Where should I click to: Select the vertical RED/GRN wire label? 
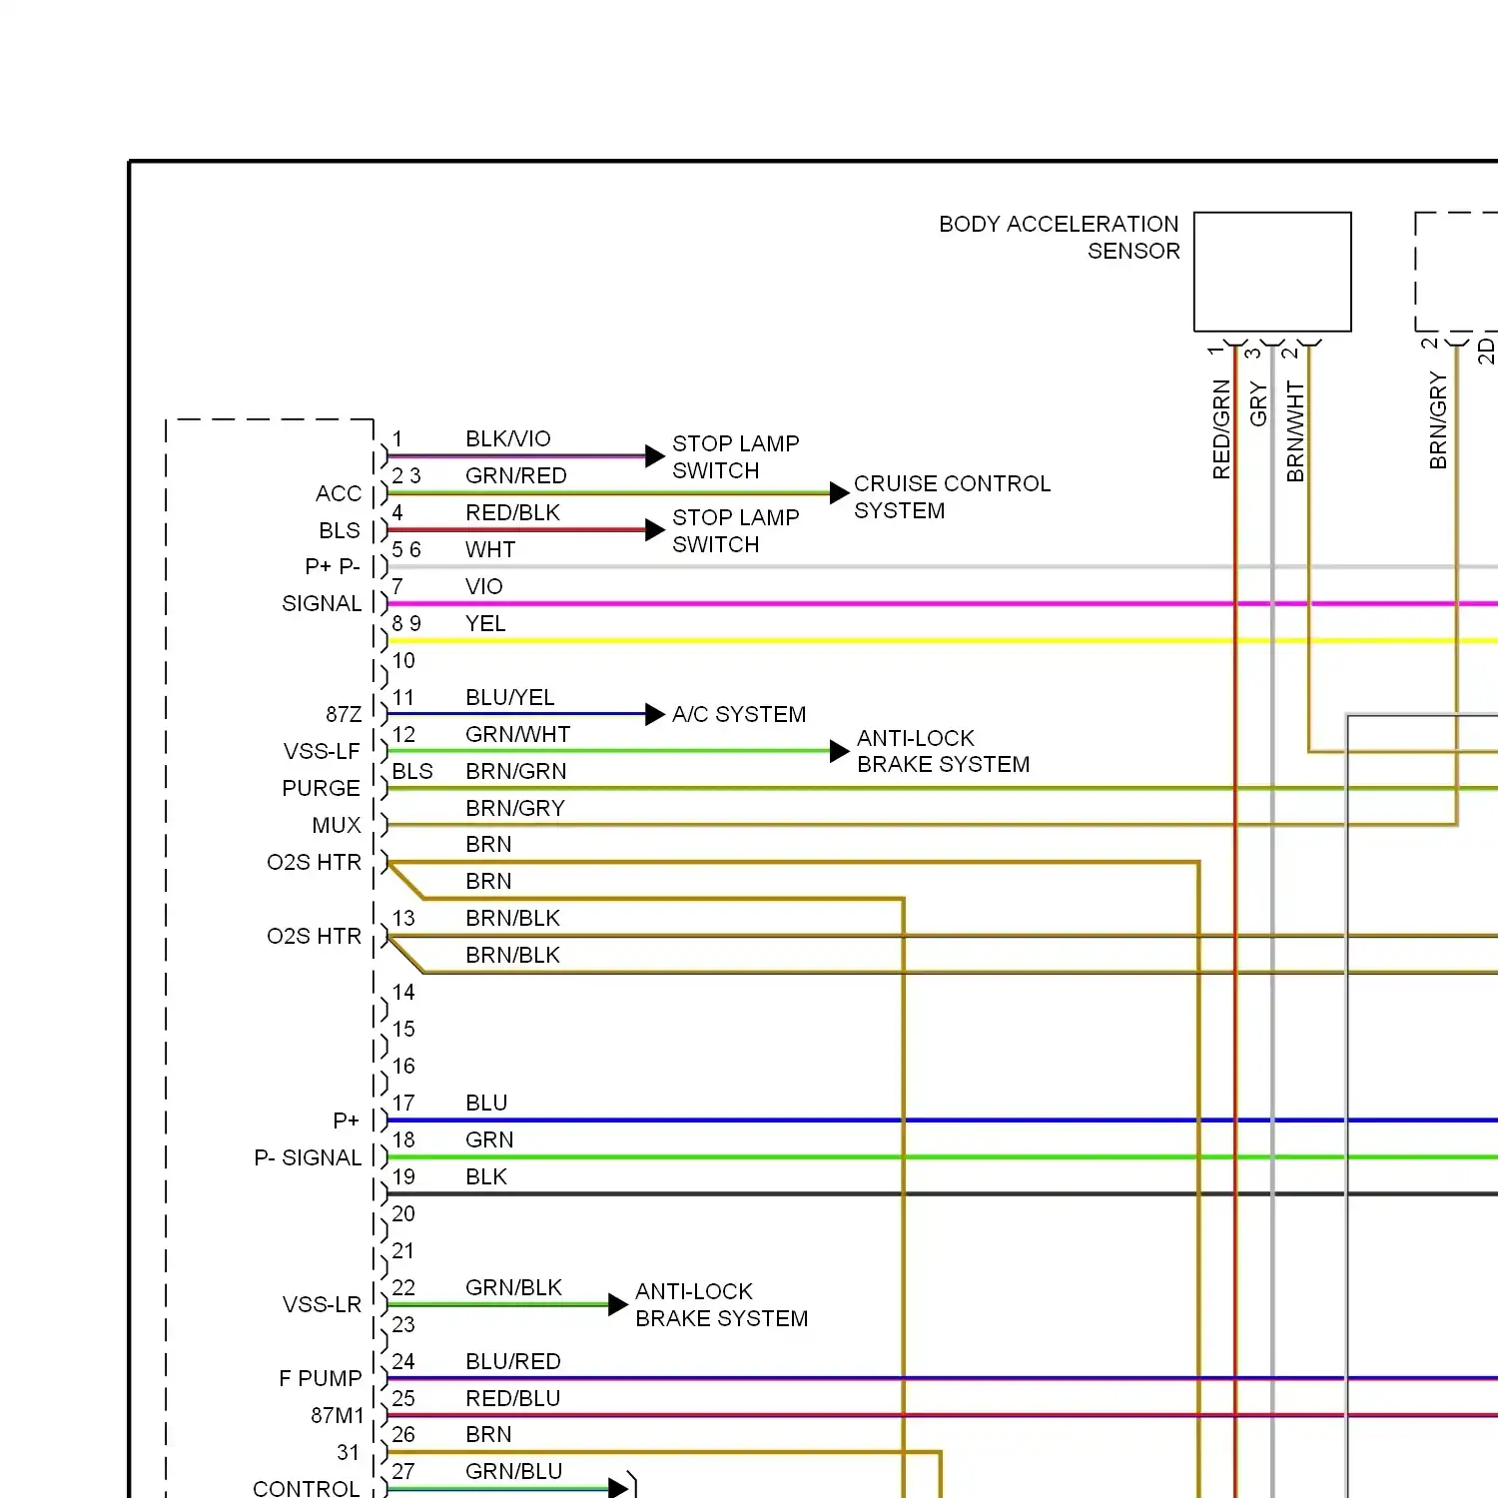(1221, 429)
